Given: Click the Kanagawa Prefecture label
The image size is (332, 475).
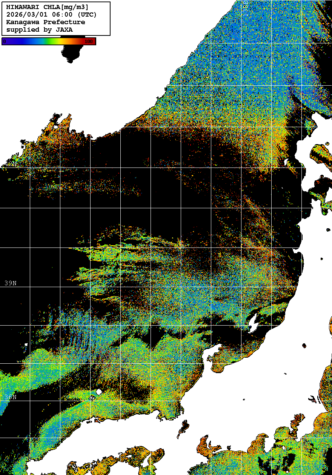Looking at the screenshot, I should [x=46, y=22].
